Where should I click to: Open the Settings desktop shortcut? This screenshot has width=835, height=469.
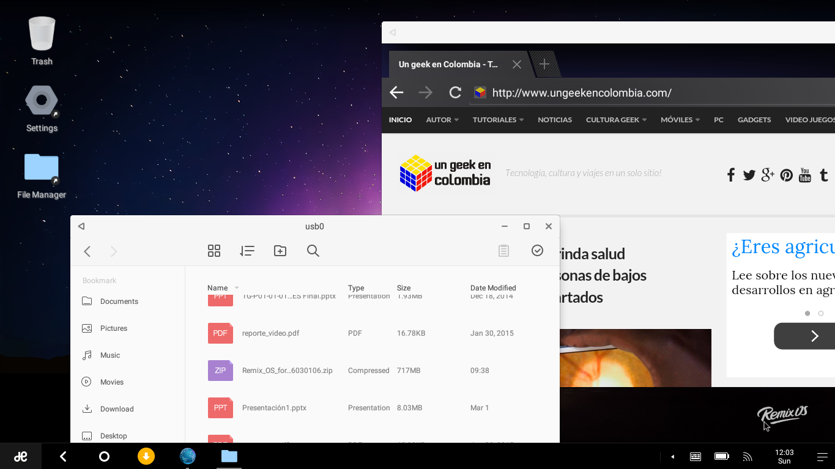click(42, 108)
